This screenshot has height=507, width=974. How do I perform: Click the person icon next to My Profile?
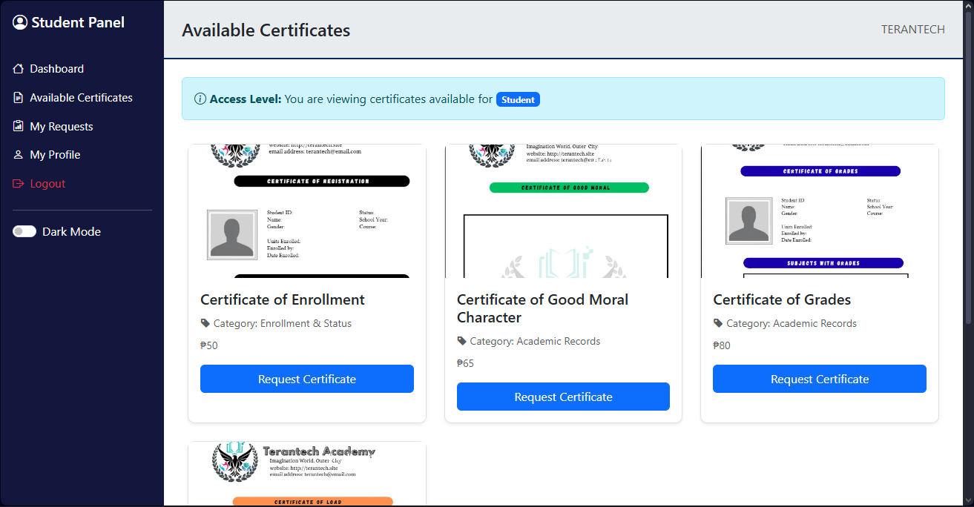click(x=17, y=154)
